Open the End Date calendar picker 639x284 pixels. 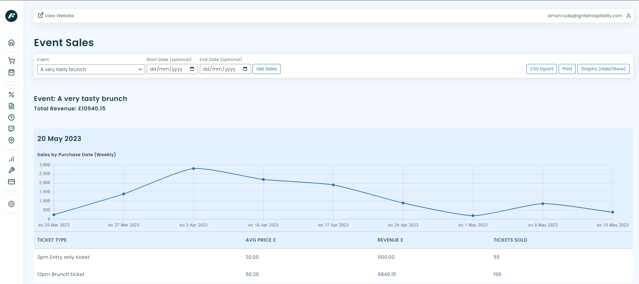pos(245,69)
